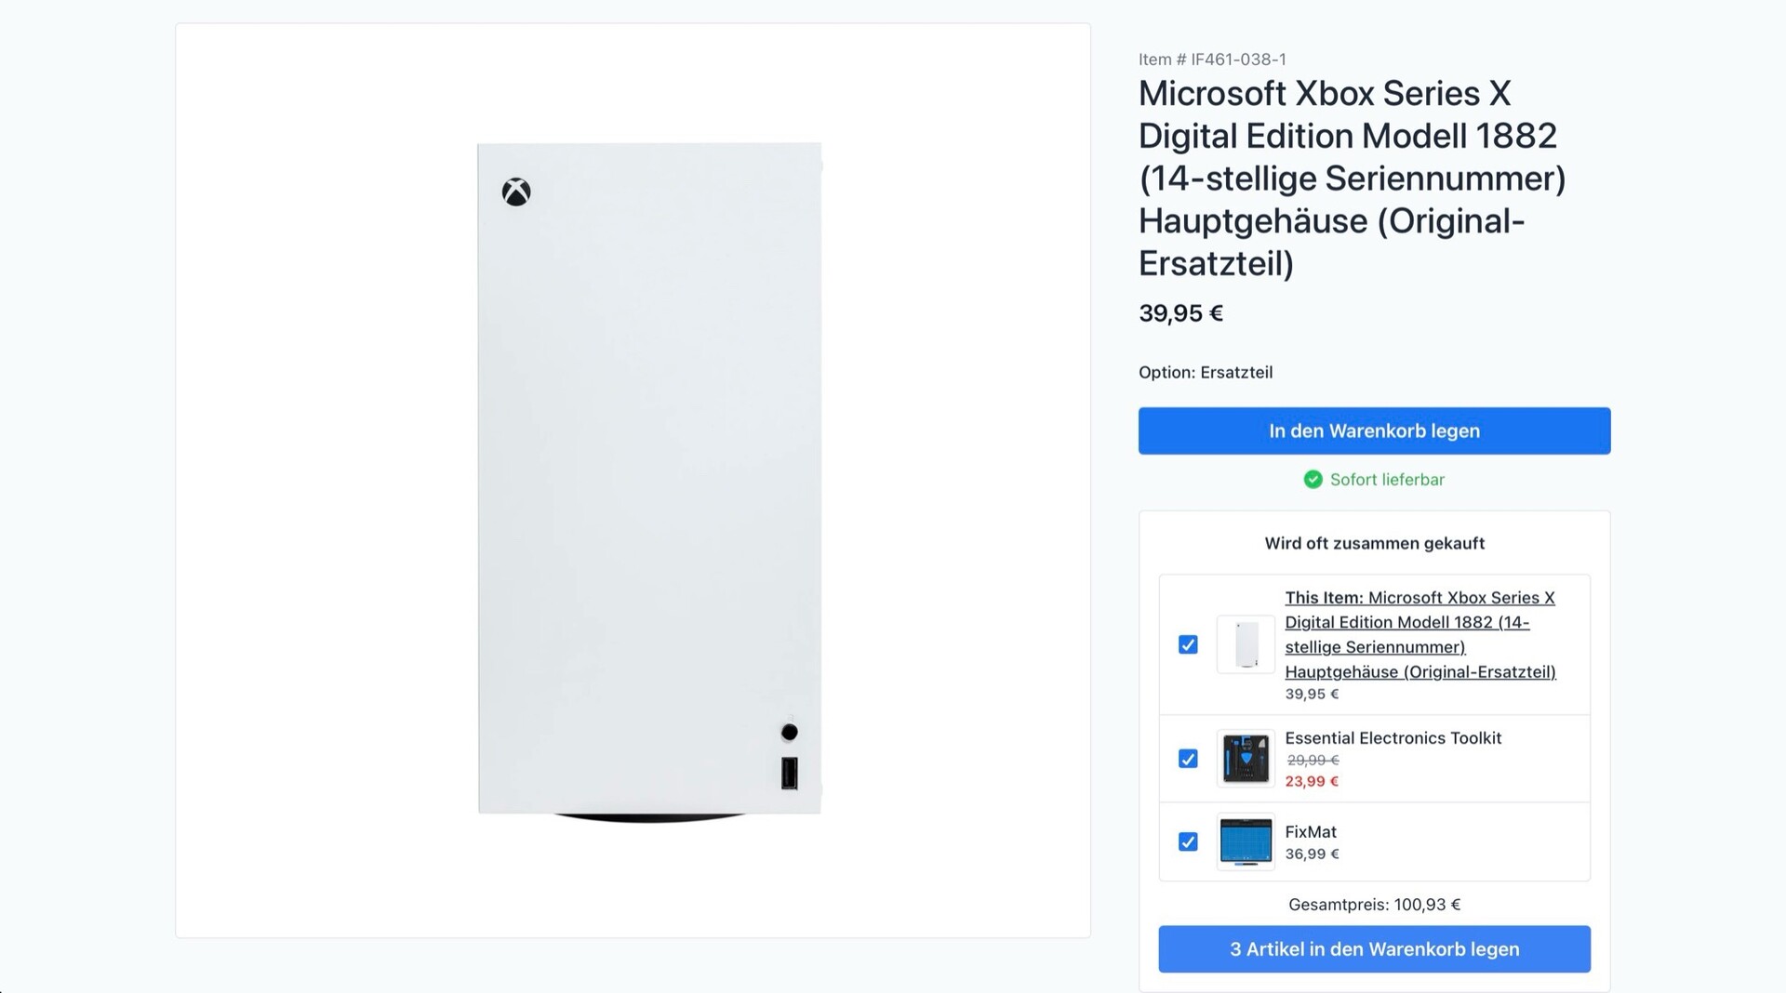This screenshot has height=993, width=1786.
Task: Follow the Essential Electronics Toolkit link
Action: point(1393,738)
